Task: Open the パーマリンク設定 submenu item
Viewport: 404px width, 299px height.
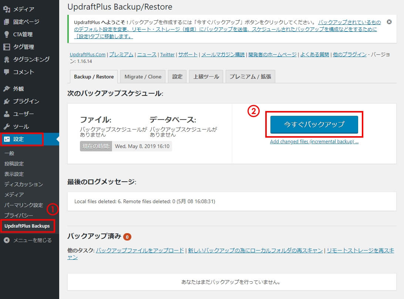Action: [23, 205]
